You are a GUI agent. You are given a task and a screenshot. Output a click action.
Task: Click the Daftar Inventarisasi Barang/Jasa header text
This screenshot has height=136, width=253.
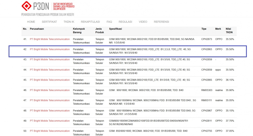64,7
